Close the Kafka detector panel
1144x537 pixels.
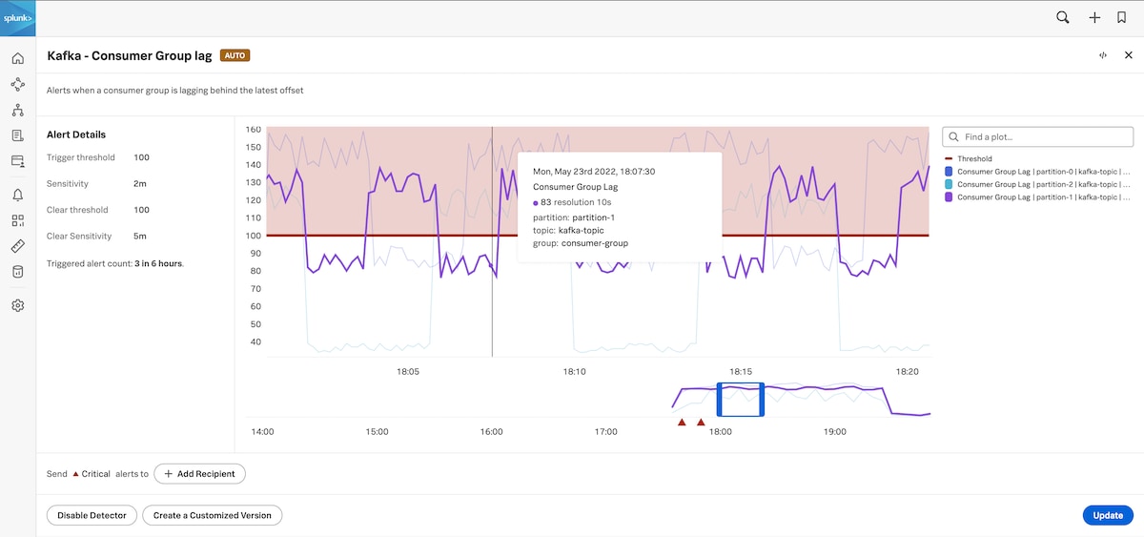(x=1128, y=55)
